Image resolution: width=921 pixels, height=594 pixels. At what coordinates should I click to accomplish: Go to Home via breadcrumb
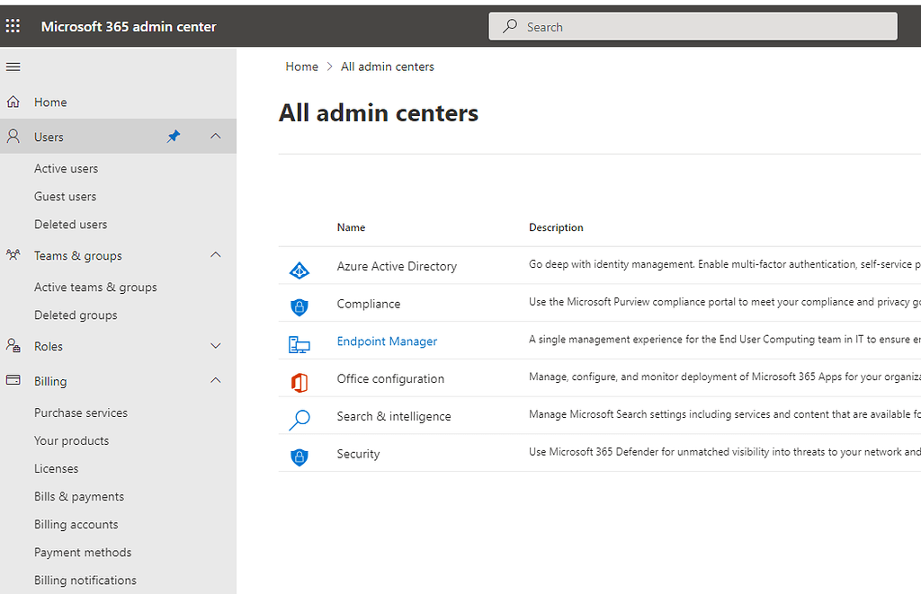pos(301,66)
